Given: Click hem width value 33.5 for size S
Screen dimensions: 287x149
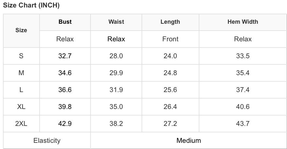Looking at the screenshot, I should point(243,56).
